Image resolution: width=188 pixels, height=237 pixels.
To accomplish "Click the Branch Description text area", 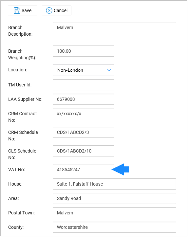I will (115, 32).
